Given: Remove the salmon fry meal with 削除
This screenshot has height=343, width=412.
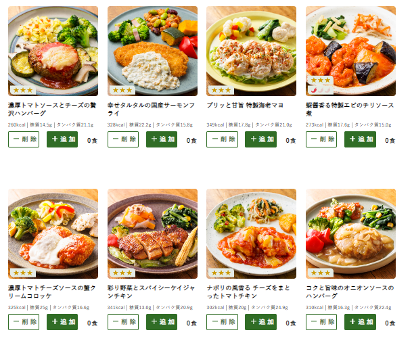Looking at the screenshot, I should (x=123, y=139).
